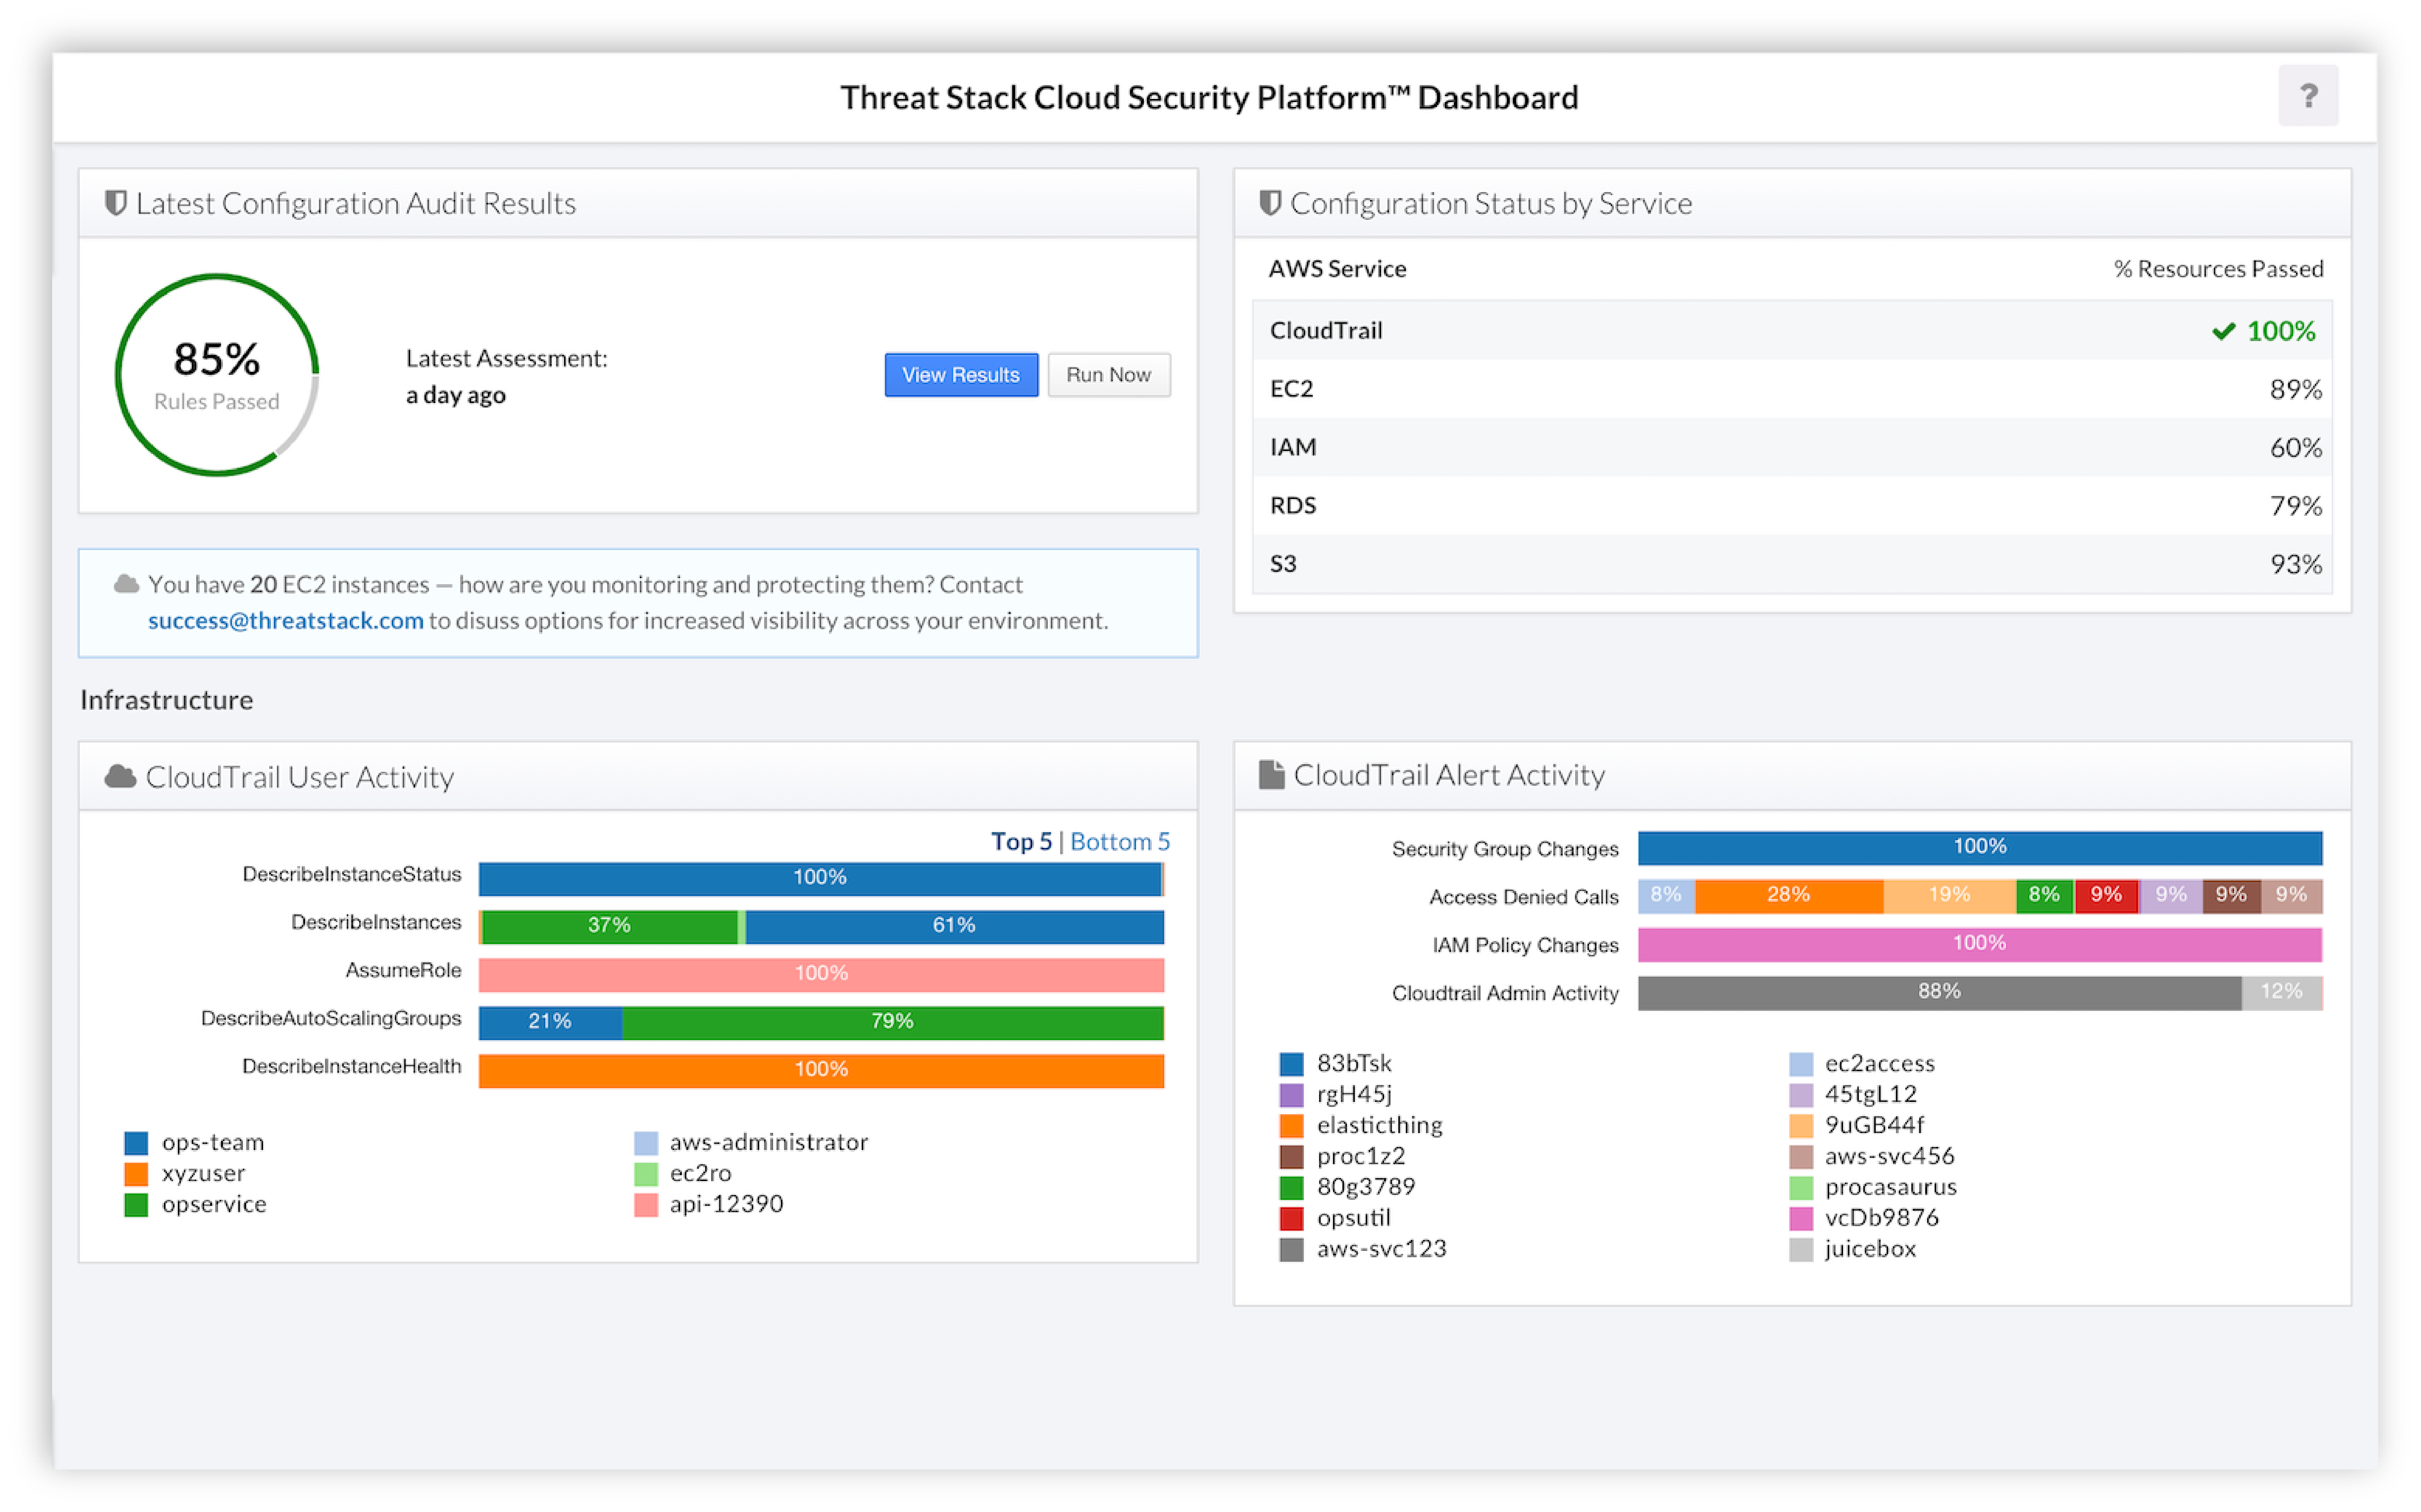Click the shield icon beside Configuration Status by Service
This screenshot has width=2421, height=1512.
1270,203
